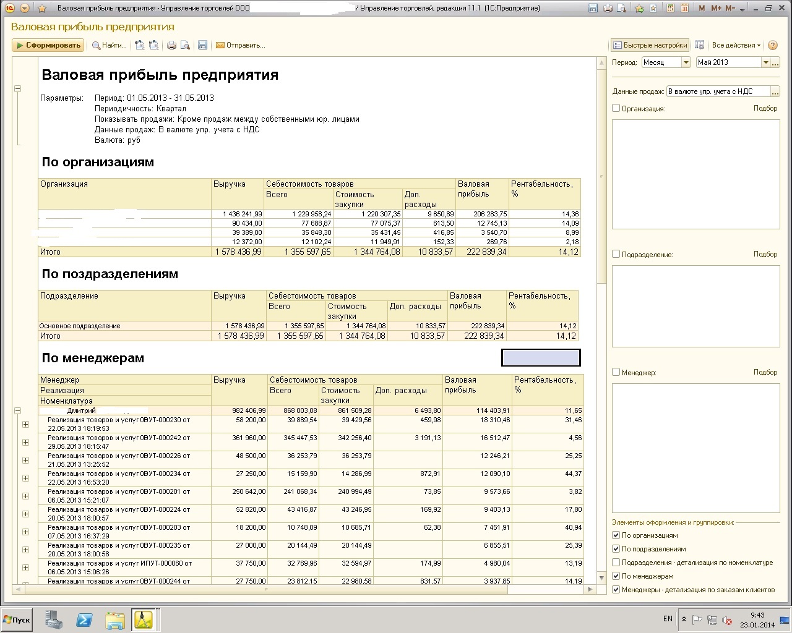The width and height of the screenshot is (792, 633).
Task: Click the favorites list page icon
Action: [653, 8]
